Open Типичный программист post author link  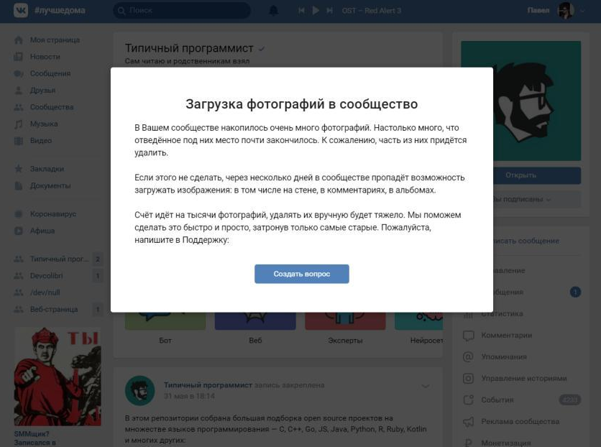tap(208, 385)
